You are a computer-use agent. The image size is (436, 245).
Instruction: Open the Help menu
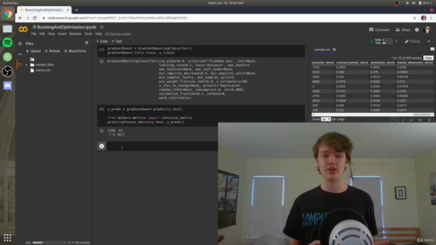coord(98,34)
